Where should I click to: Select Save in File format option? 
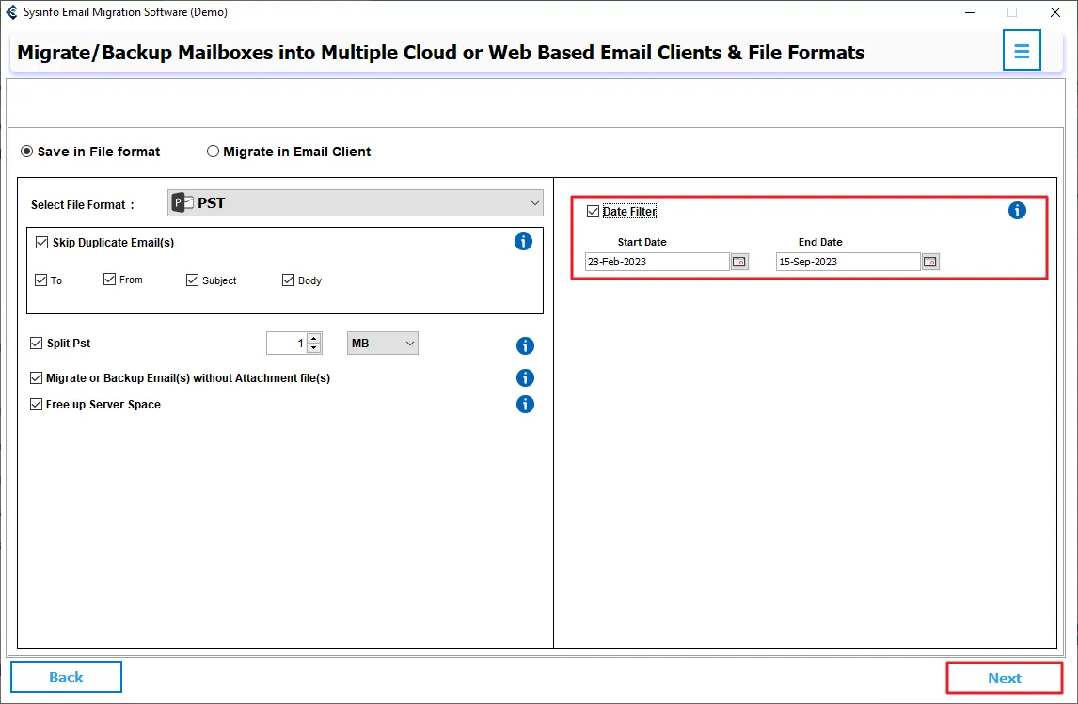click(27, 152)
